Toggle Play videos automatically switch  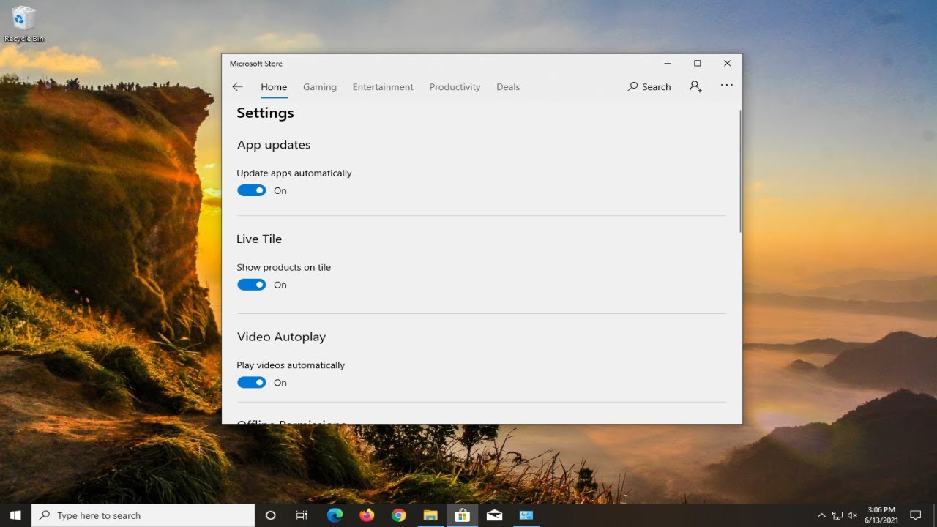tap(251, 382)
